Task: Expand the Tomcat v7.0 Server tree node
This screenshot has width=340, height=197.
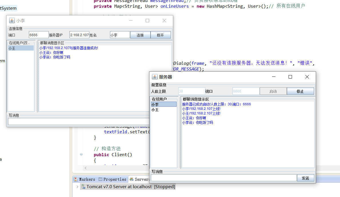Action: (77, 187)
